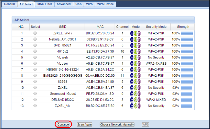The image size is (210, 129).
Task: Click the b/g/n mode icon for ZyXEL_Wi-Fi
Action: pyautogui.click(x=135, y=33)
